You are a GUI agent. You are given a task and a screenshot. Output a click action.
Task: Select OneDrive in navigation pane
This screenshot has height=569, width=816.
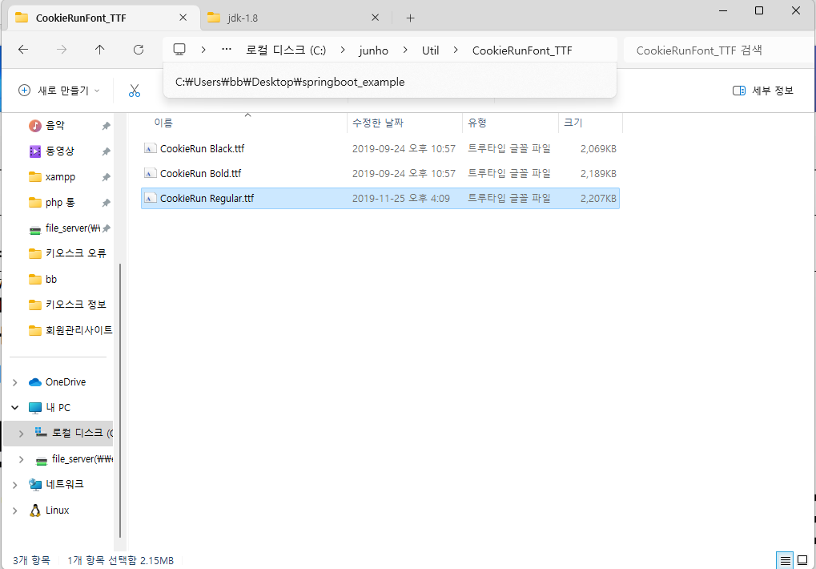[x=57, y=382]
